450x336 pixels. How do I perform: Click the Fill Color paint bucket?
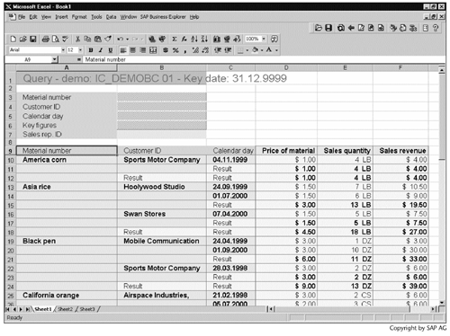tap(255, 50)
